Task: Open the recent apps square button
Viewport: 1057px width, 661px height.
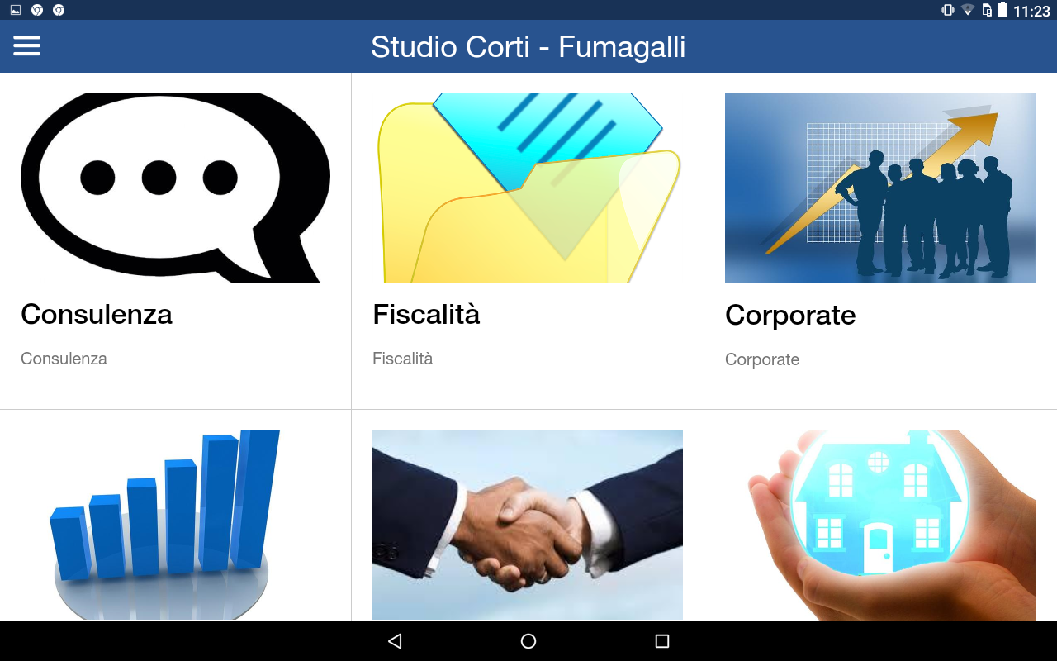Action: point(661,641)
